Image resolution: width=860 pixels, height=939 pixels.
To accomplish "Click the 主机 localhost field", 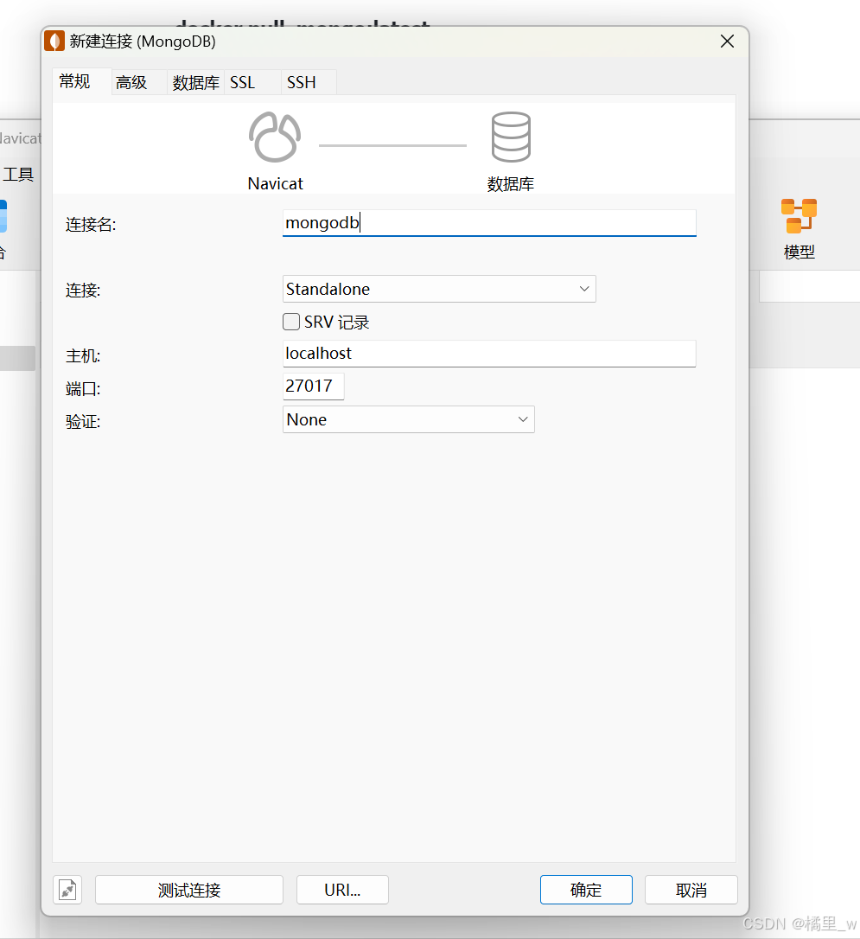I will coord(489,354).
